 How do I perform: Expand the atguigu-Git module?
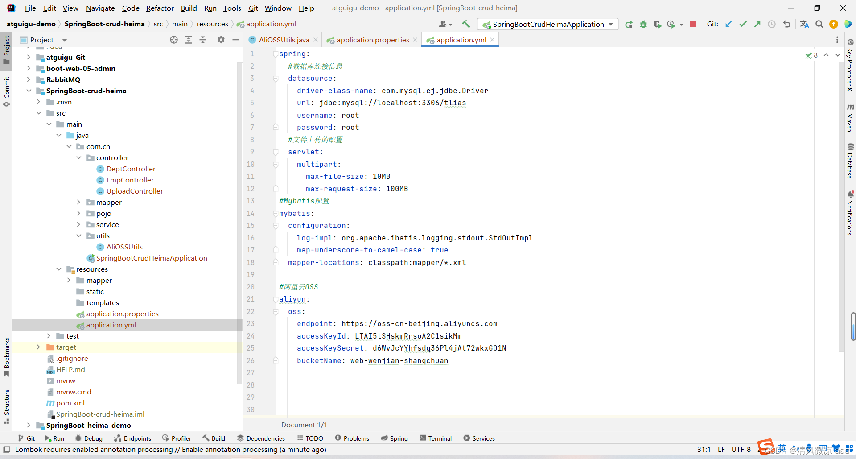coord(29,57)
